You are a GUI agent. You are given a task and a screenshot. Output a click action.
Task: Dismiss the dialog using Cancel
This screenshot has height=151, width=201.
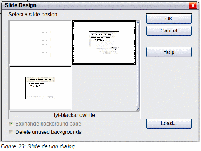pyautogui.click(x=169, y=31)
